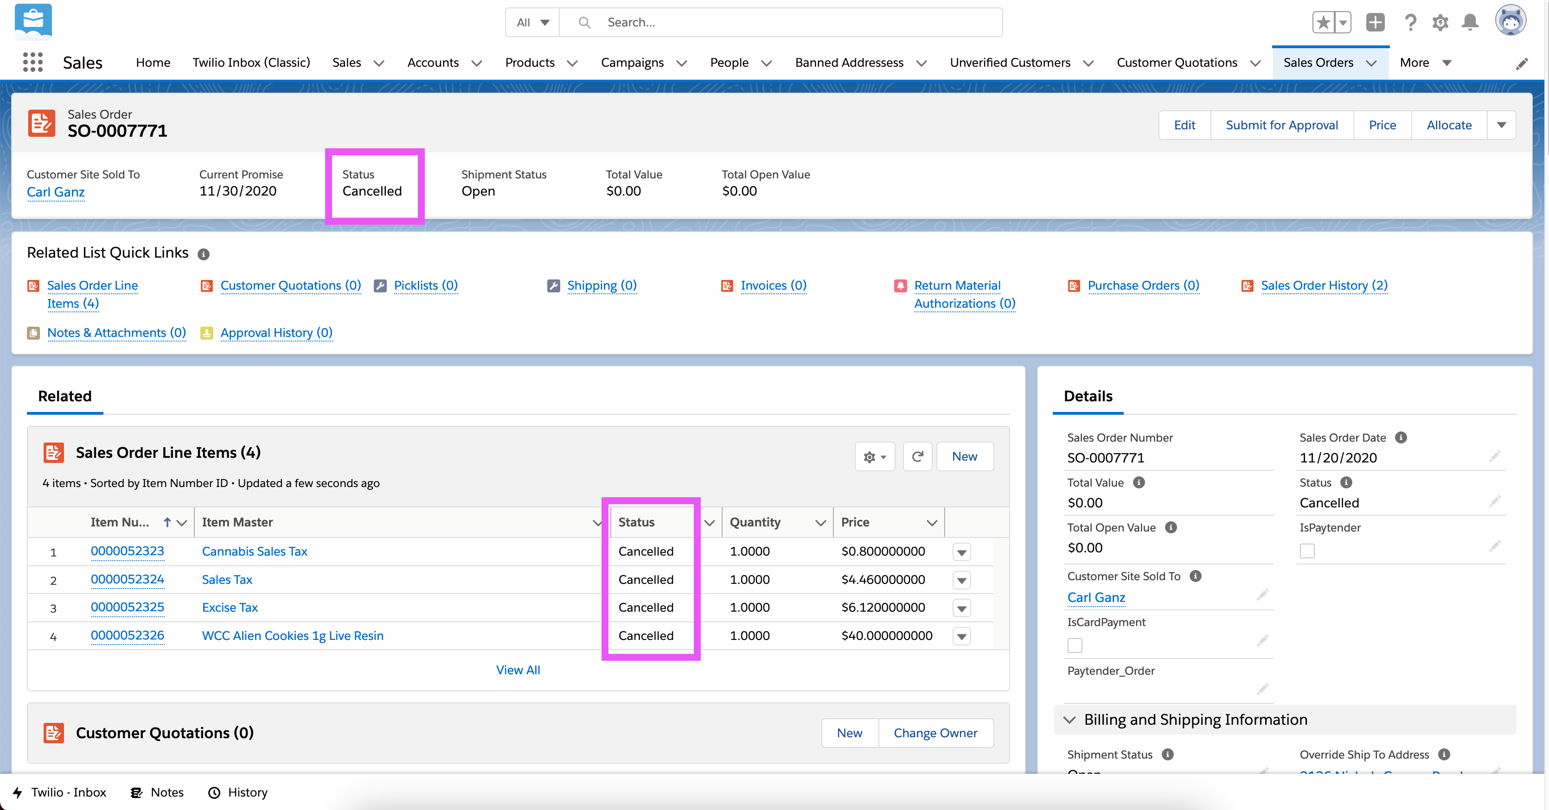Toggle the IsCardPayment checkbox
The image size is (1549, 810).
point(1075,645)
